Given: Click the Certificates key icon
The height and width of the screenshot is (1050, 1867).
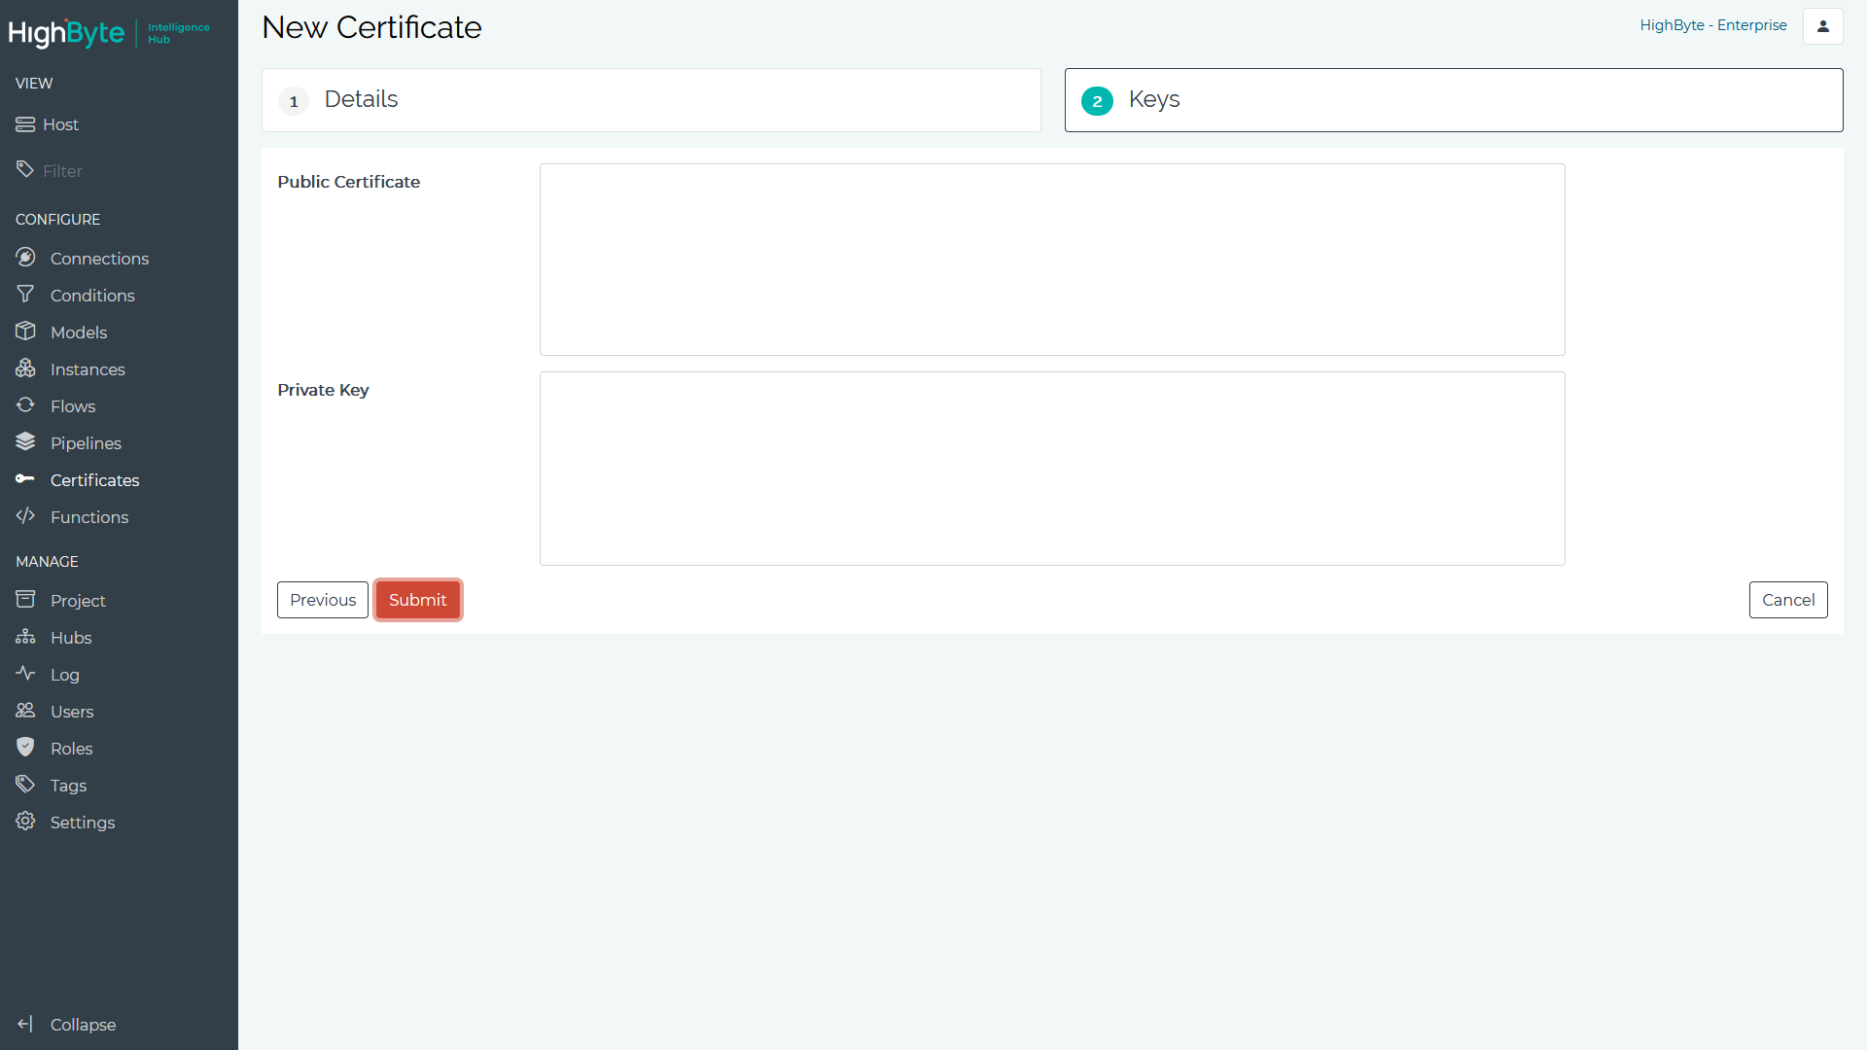Looking at the screenshot, I should pos(24,478).
